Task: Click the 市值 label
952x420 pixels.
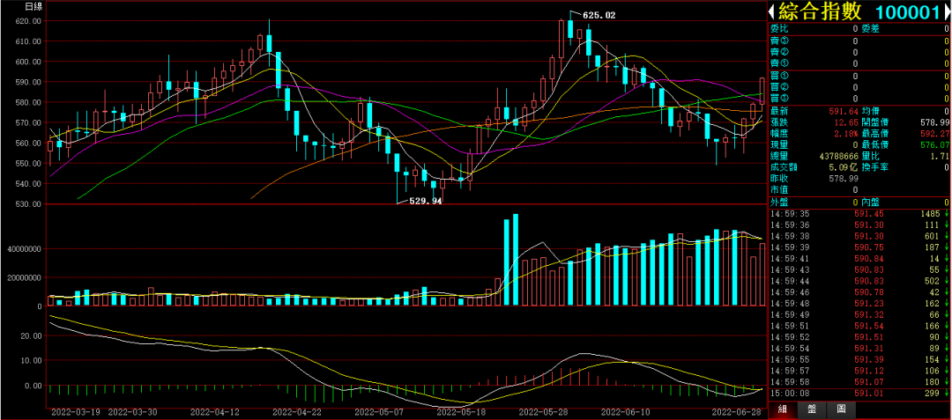Action: click(x=779, y=189)
